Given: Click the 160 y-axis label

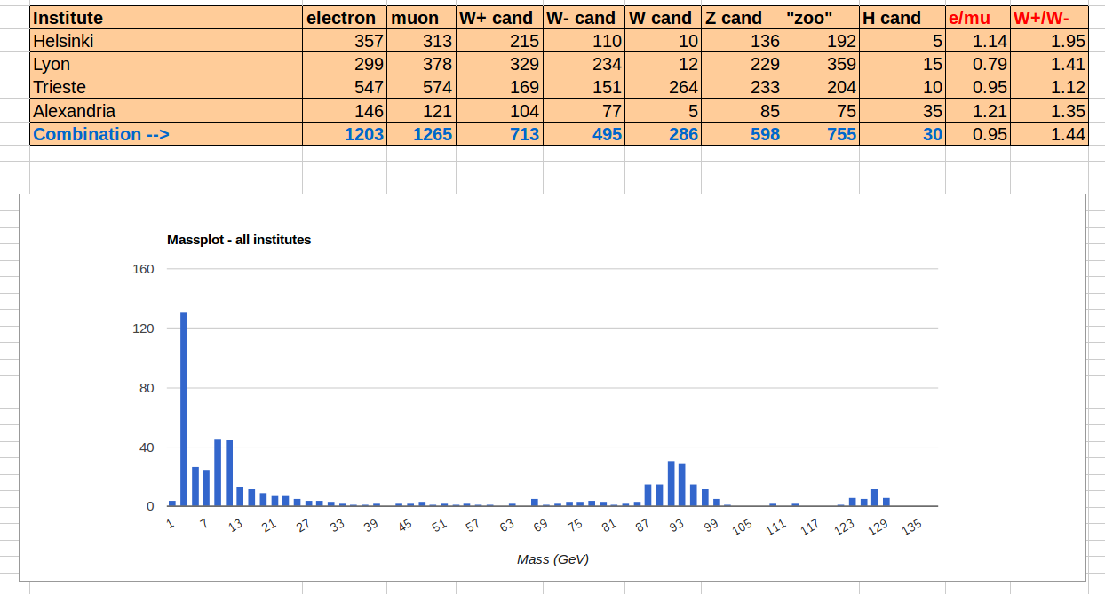Looking at the screenshot, I should pyautogui.click(x=144, y=269).
